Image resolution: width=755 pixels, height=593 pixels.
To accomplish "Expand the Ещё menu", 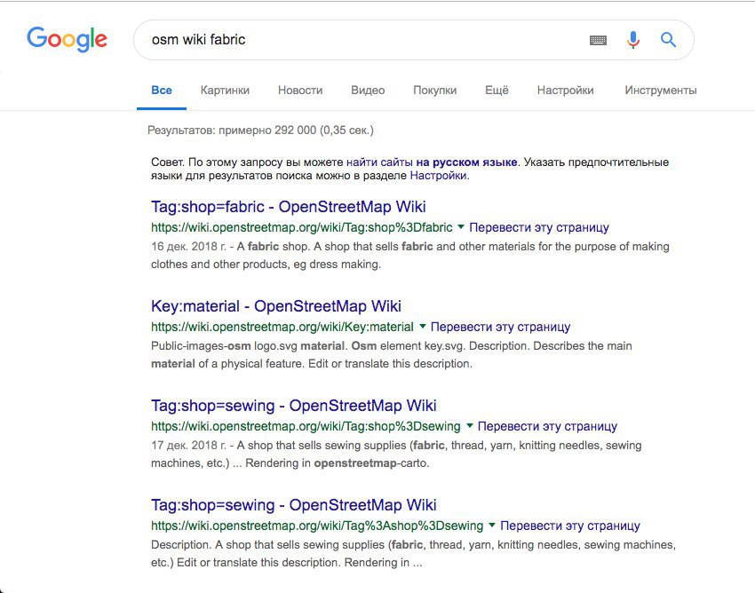I will click(x=497, y=91).
